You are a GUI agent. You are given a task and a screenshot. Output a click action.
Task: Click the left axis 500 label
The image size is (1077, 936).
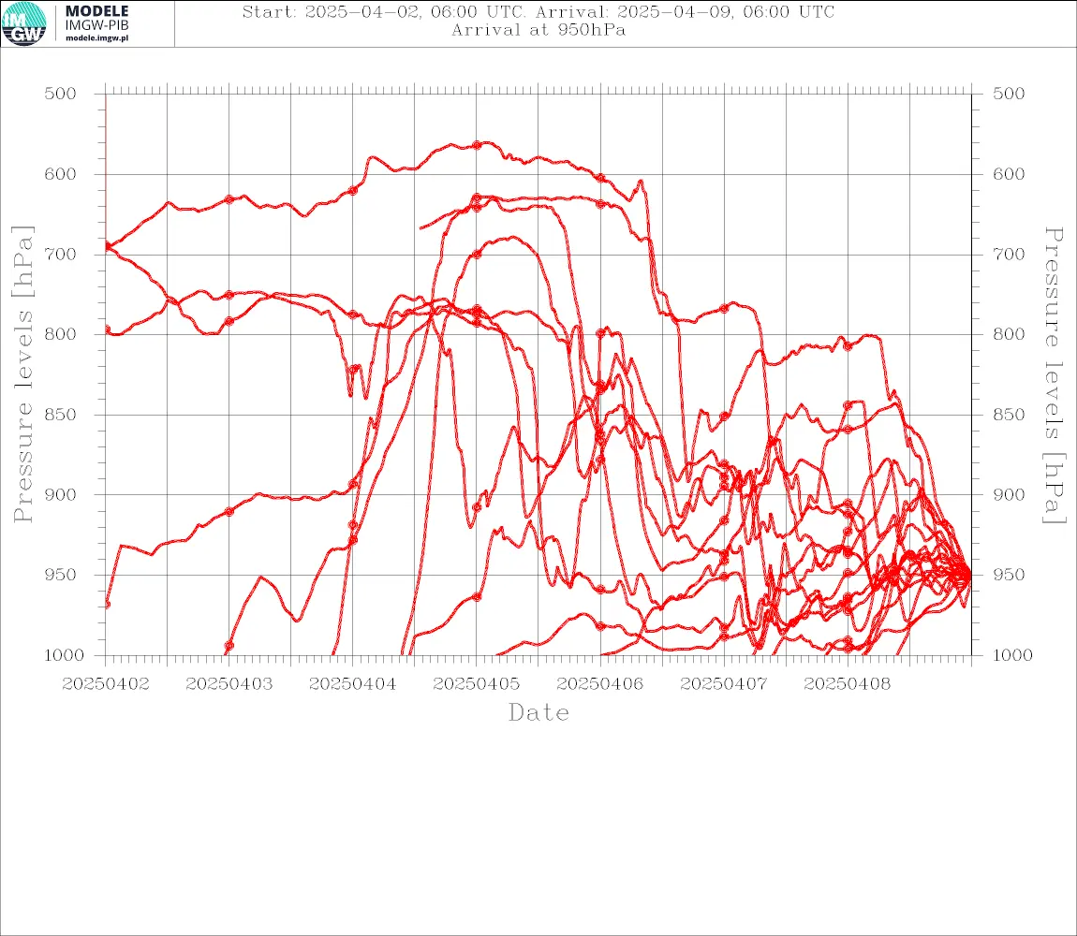(x=61, y=94)
